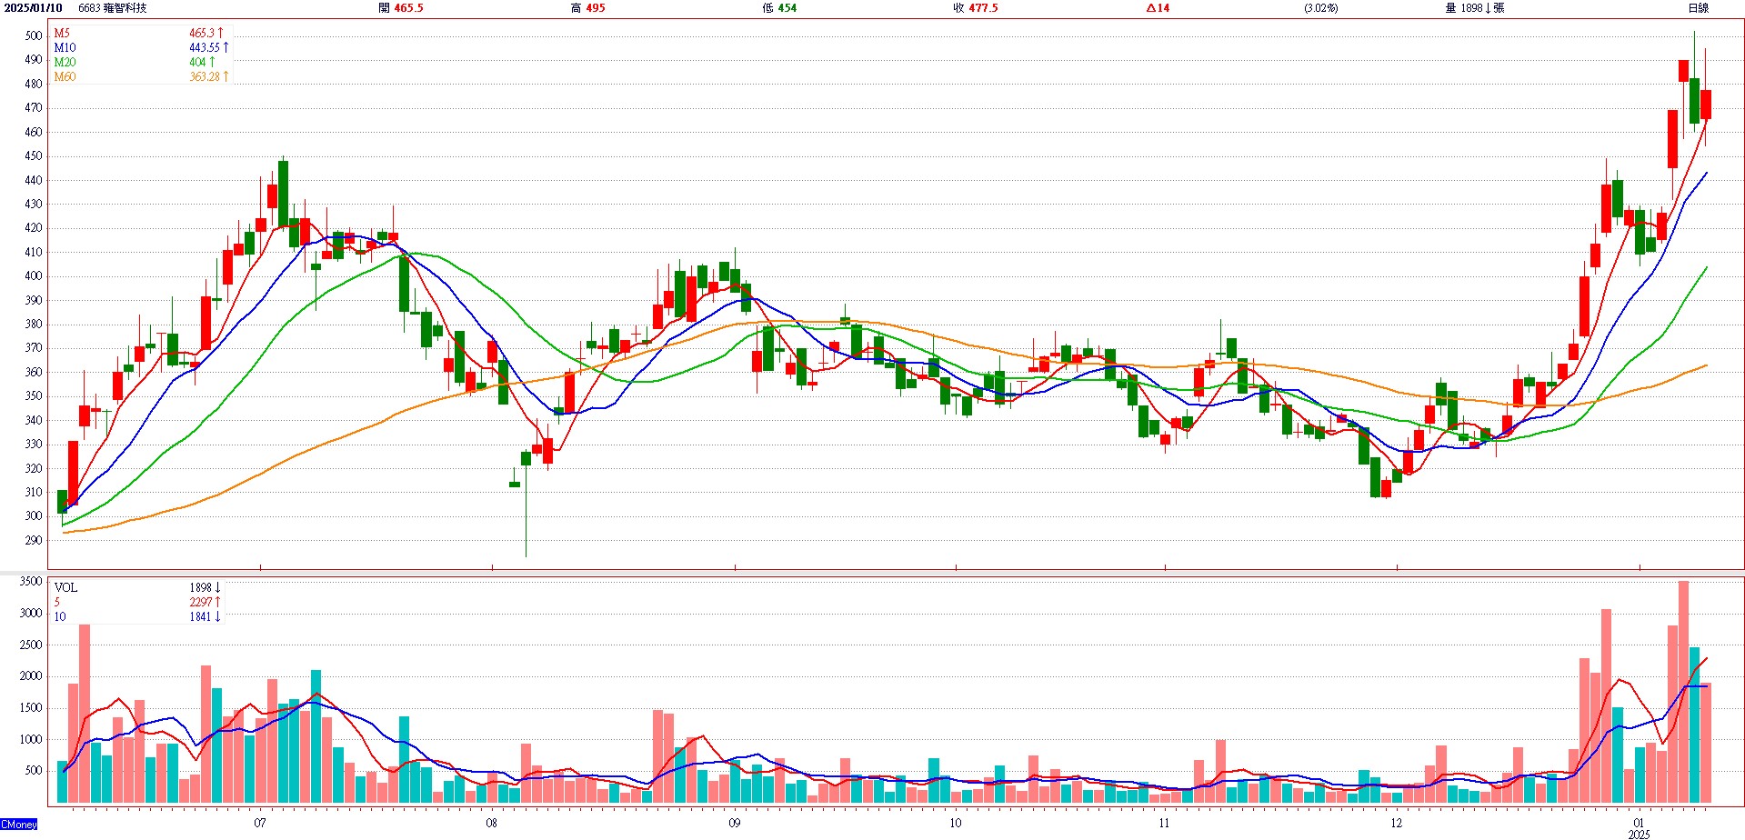This screenshot has width=1745, height=840.
Task: Click the open price 開 465.5
Action: [x=401, y=8]
